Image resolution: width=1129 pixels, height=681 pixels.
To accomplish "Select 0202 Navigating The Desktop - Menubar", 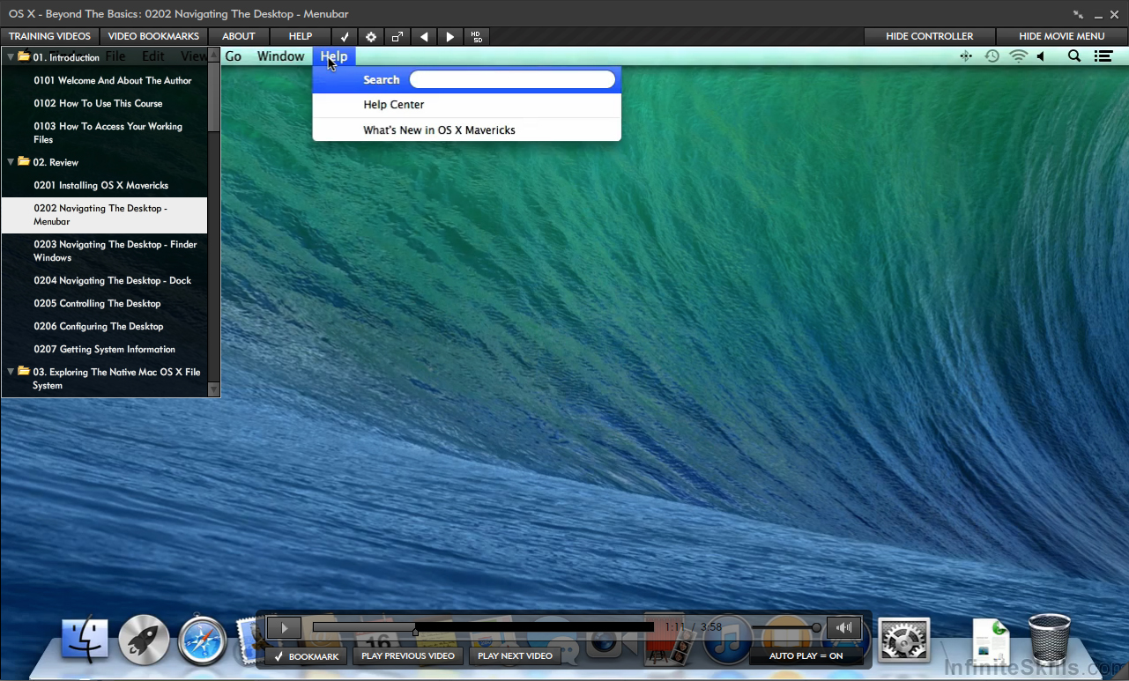I will coord(104,215).
